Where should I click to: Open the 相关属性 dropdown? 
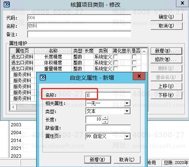(127, 103)
